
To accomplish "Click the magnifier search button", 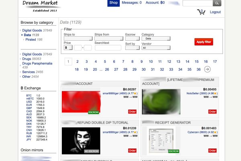I will pyautogui.click(x=217, y=3).
